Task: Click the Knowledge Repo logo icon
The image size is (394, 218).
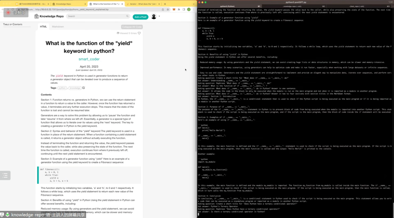Action: tap(37, 16)
